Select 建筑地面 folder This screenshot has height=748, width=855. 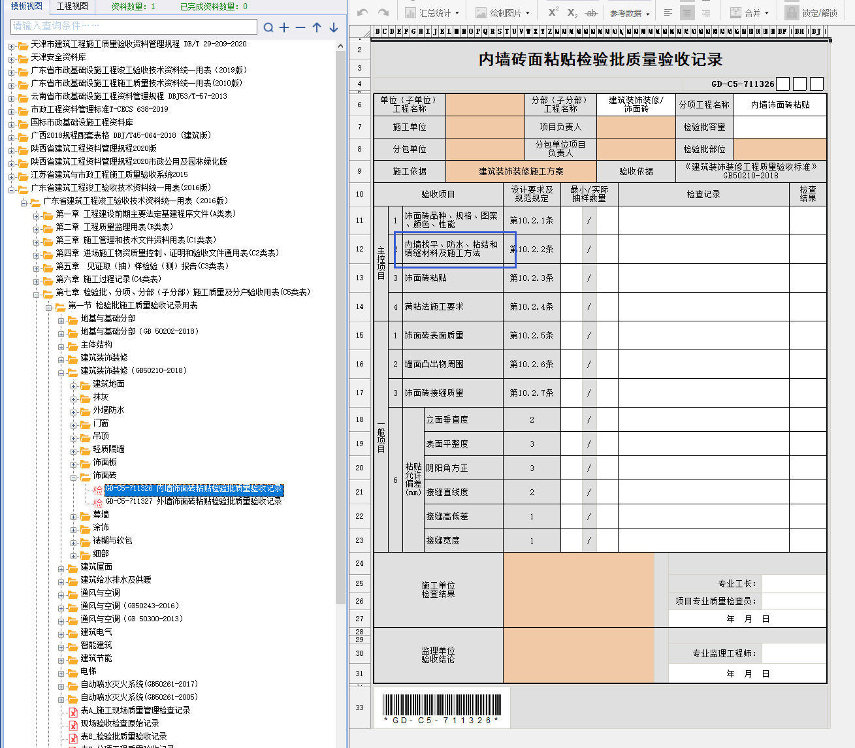coord(108,384)
